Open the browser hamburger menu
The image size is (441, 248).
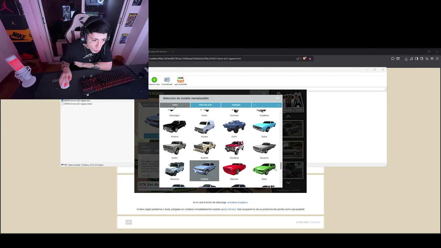(437, 59)
